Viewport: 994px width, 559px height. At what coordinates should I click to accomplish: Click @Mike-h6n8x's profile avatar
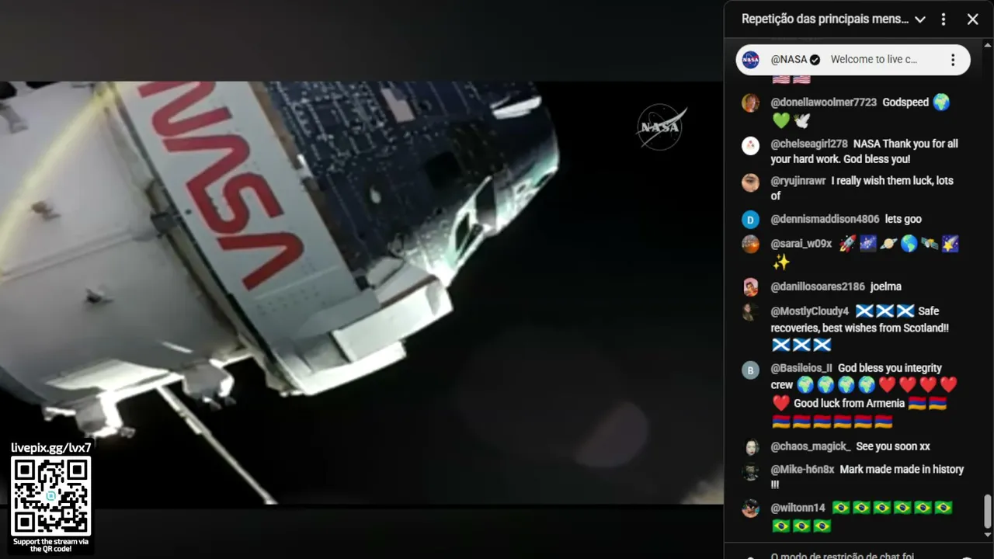pos(750,471)
